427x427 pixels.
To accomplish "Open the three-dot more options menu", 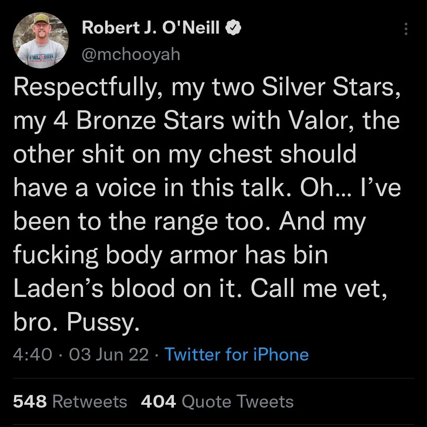I will click(406, 28).
